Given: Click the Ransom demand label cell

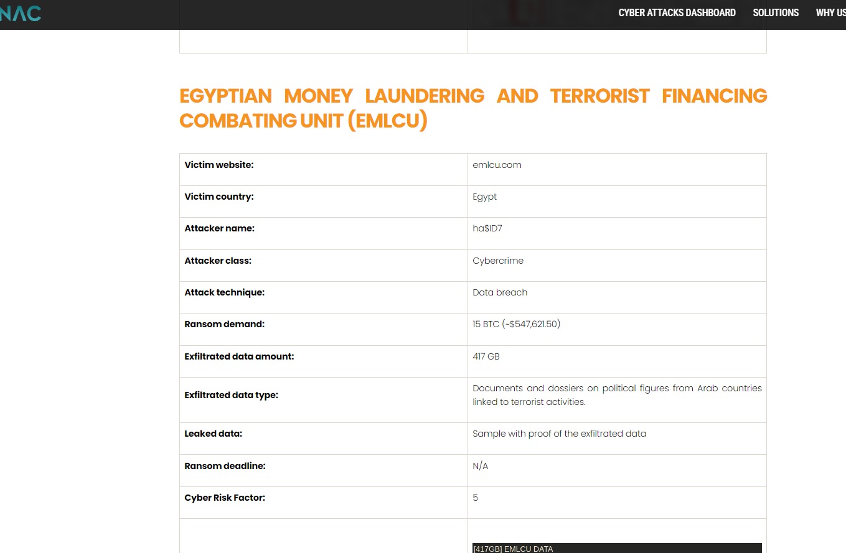Looking at the screenshot, I should click(x=224, y=324).
